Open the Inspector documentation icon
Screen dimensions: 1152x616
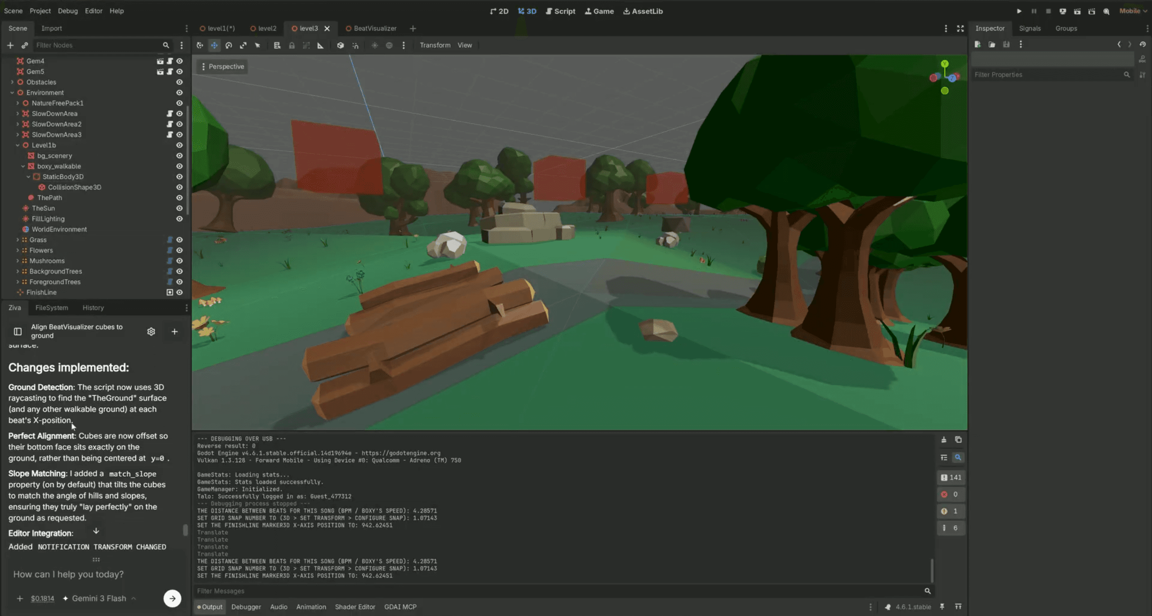pyautogui.click(x=1142, y=59)
